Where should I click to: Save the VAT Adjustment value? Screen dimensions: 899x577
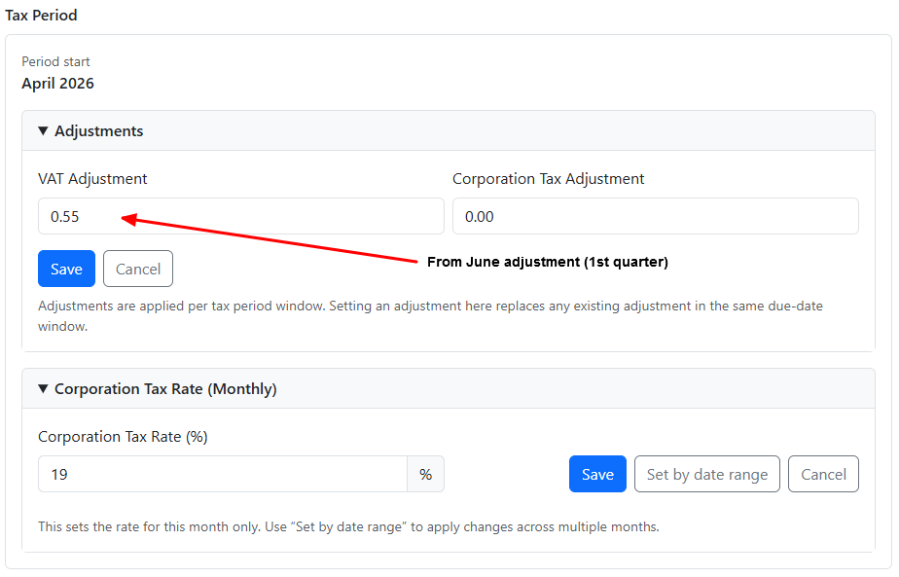pos(66,269)
